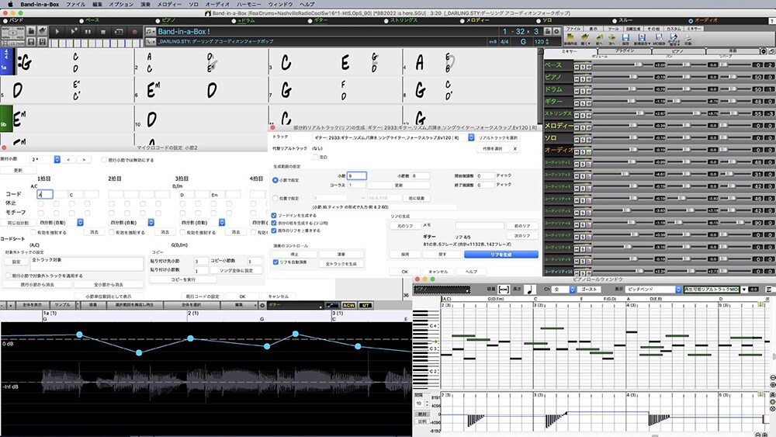
Task: Click tempo stepper arrows beside 120
Action: tap(548, 42)
